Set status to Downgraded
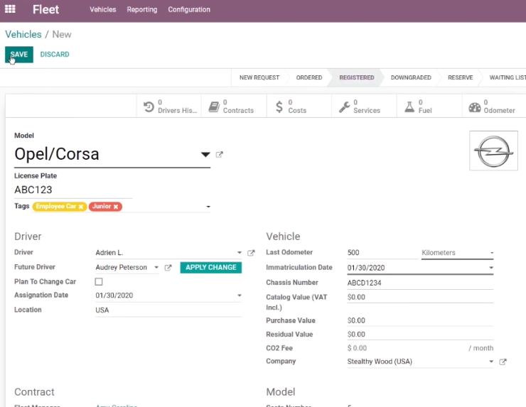The height and width of the screenshot is (407, 526). 411,78
